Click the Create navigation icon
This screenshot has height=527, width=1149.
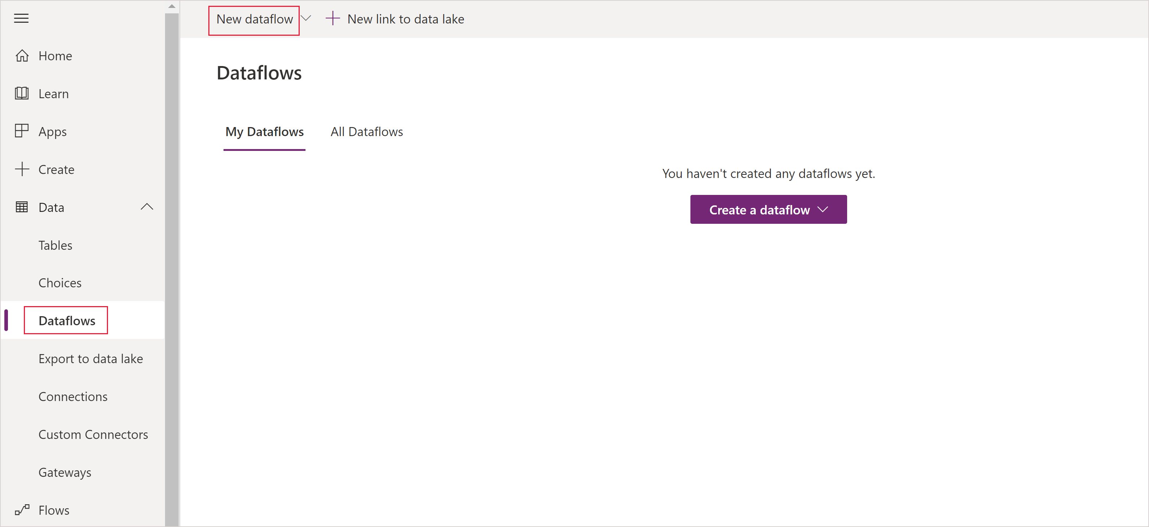tap(22, 169)
